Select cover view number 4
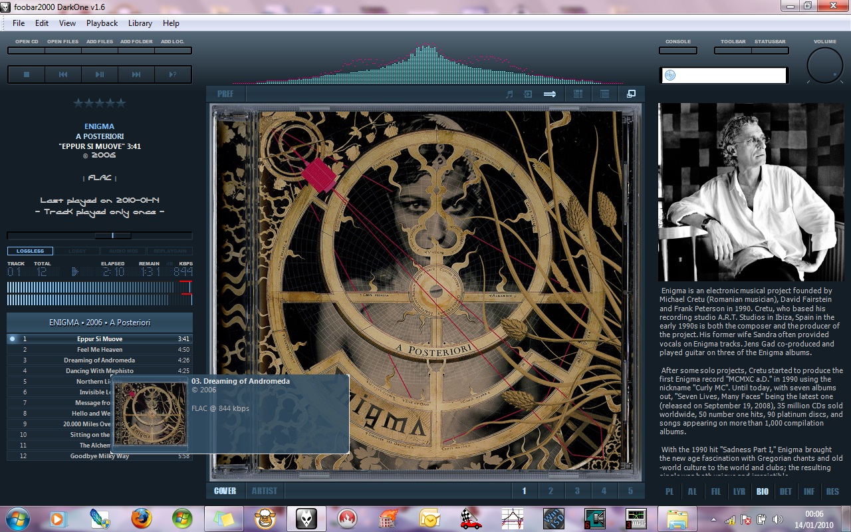851x532 pixels. click(604, 491)
